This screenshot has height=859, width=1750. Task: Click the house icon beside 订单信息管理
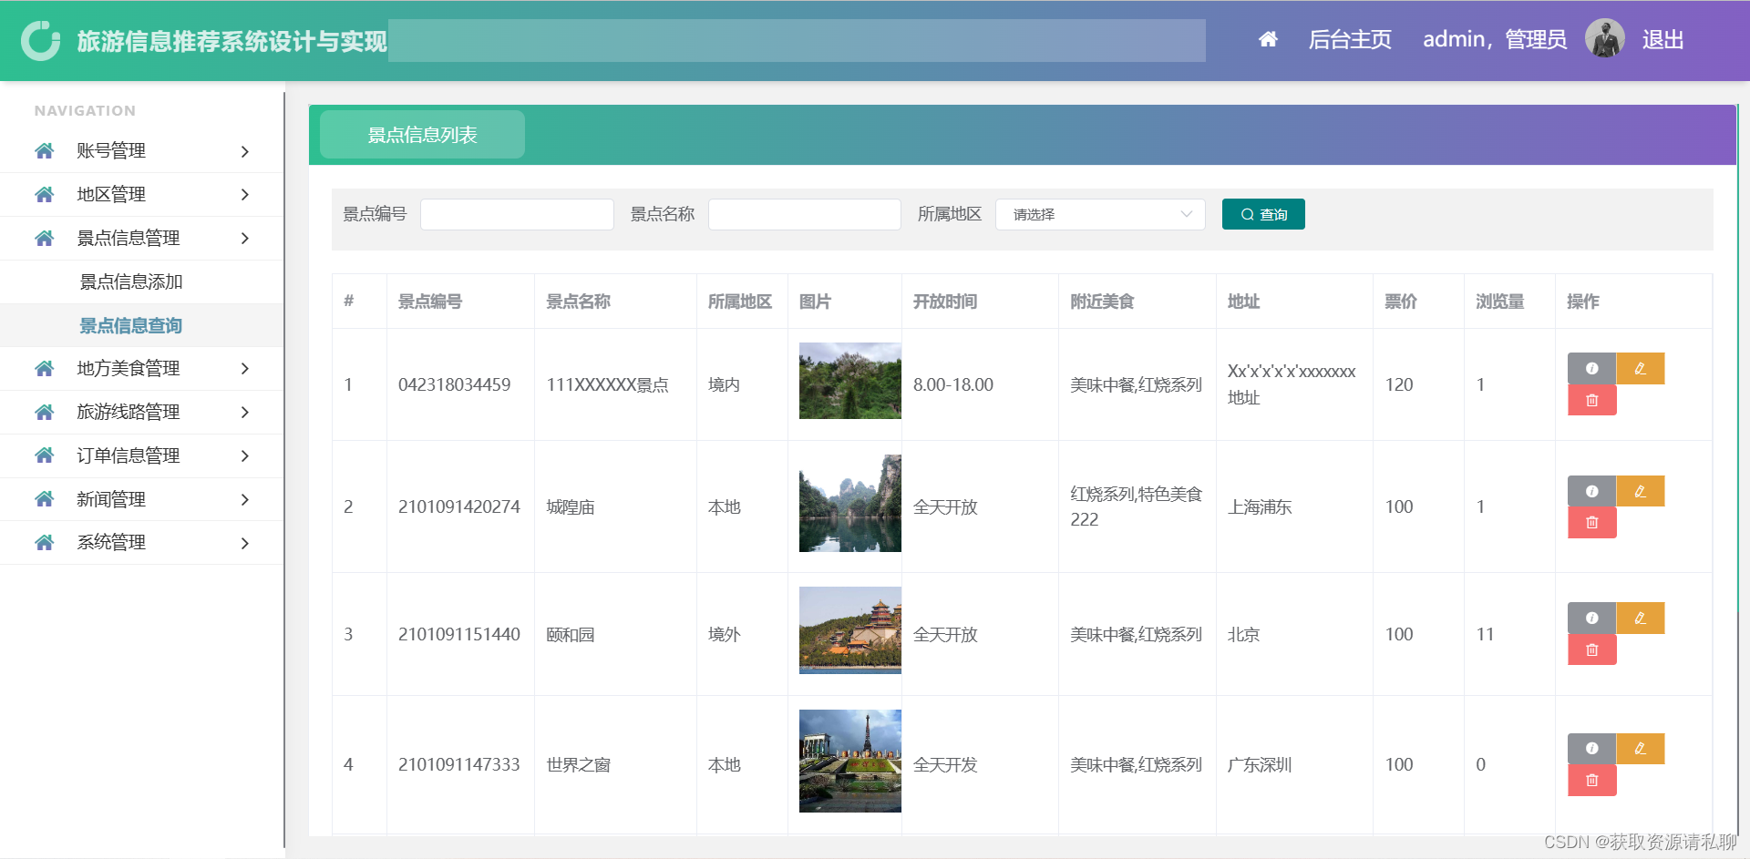(x=44, y=455)
